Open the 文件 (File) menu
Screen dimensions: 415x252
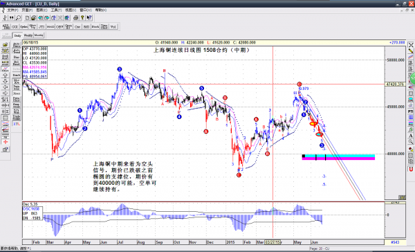12,10
